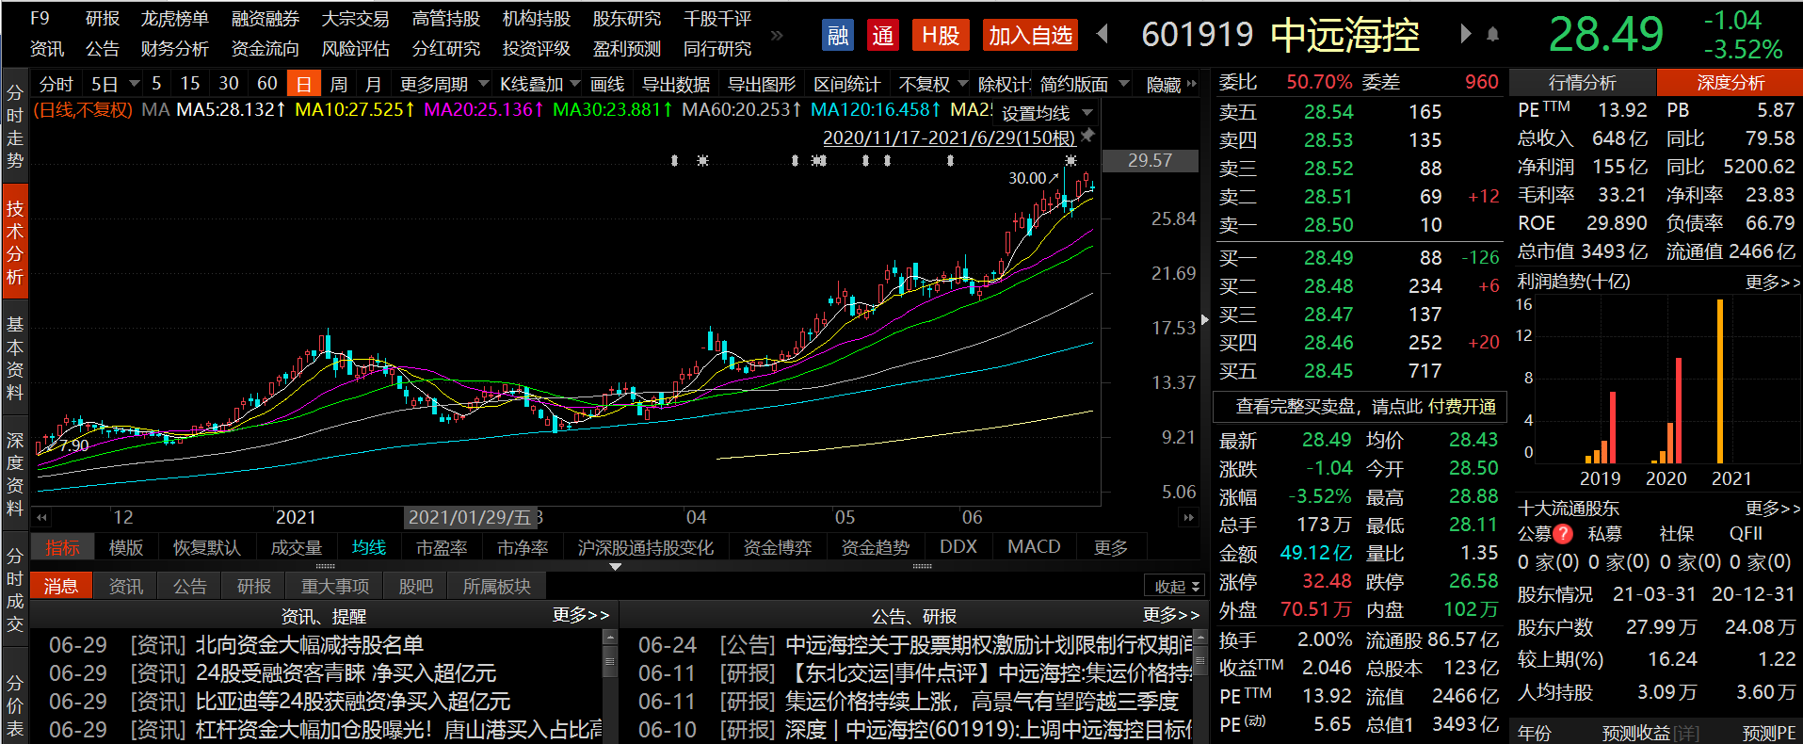Screen dimensions: 1803x744
Task: Open 更多周期 dropdown
Action: point(443,84)
